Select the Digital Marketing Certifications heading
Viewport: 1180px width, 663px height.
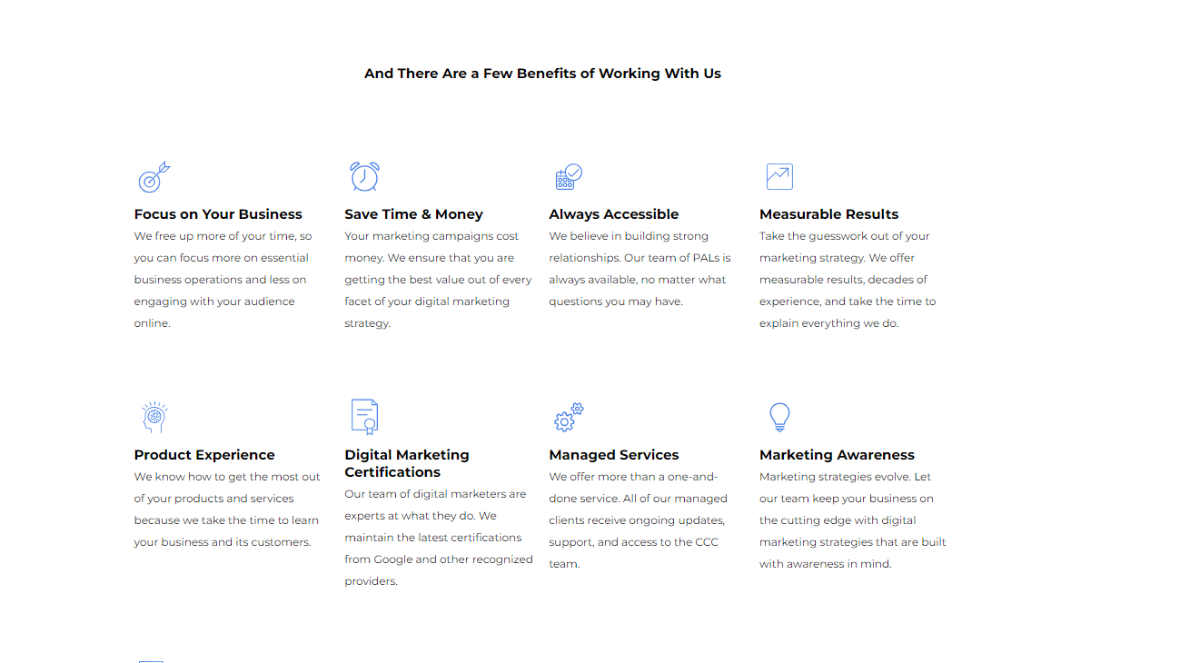coord(407,463)
